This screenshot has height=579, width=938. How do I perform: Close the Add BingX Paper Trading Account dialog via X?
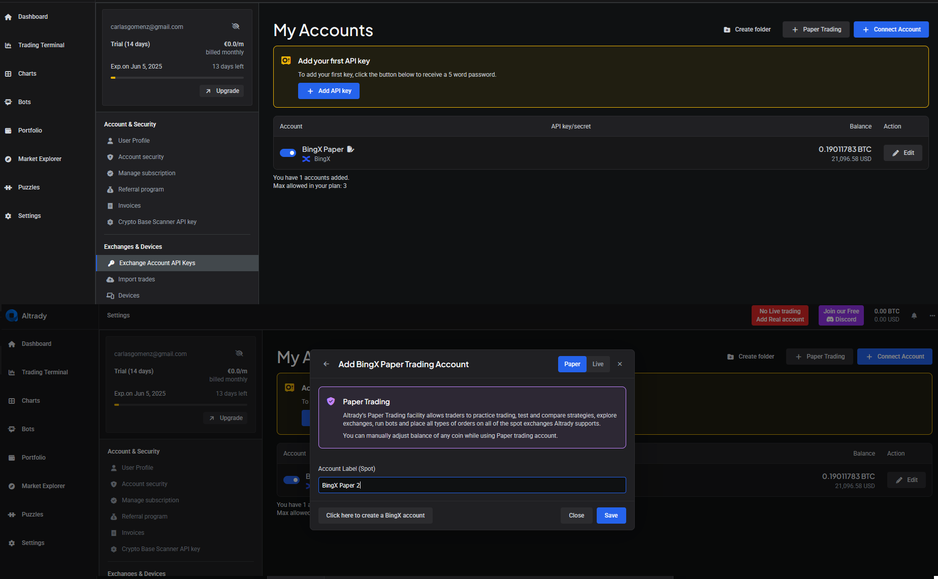coord(620,364)
